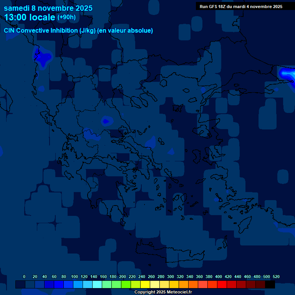Click the 'Run GFS 18Z' header banner
Image resolution: width=295 pixels, height=295 pixels.
(x=241, y=7)
